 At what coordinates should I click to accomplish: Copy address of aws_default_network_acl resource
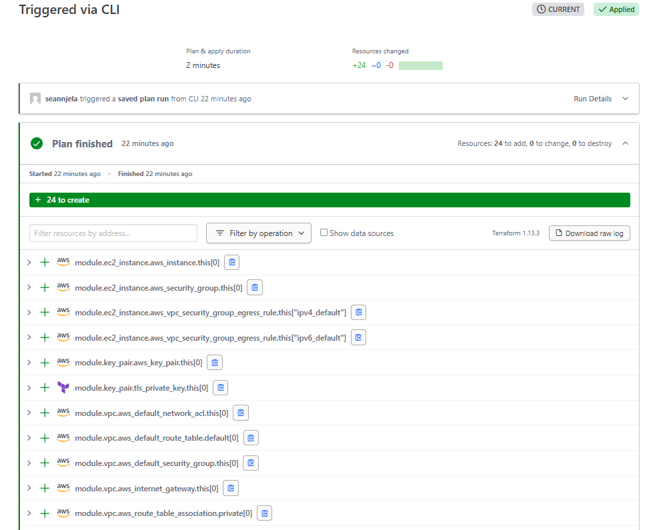coord(240,413)
